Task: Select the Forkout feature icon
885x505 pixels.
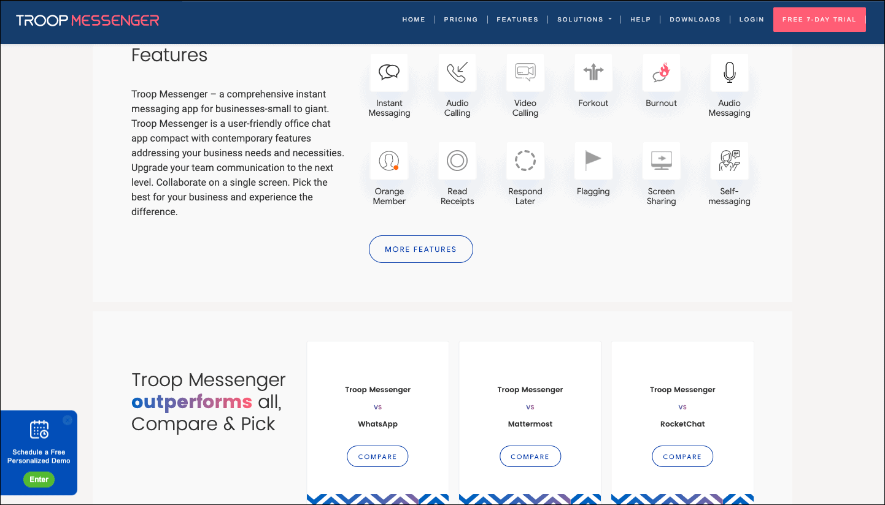Action: click(x=593, y=72)
